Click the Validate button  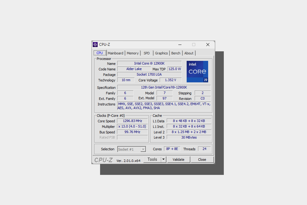point(178,160)
